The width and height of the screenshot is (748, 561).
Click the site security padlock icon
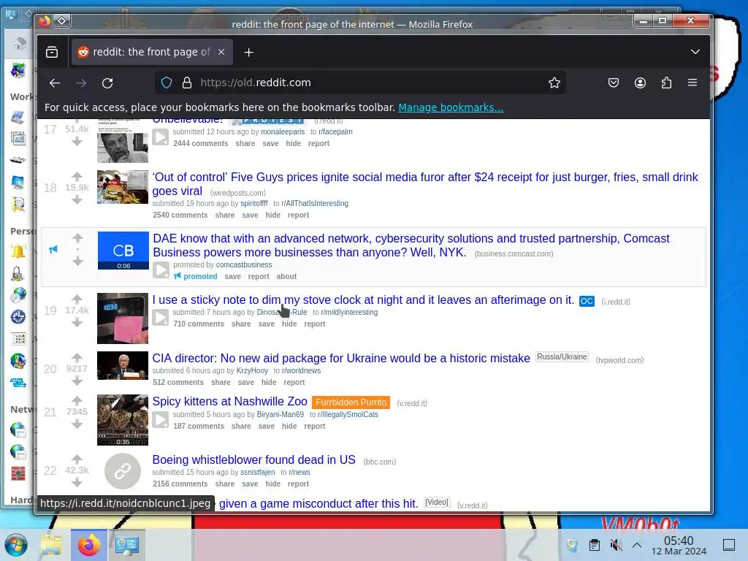[x=187, y=83]
